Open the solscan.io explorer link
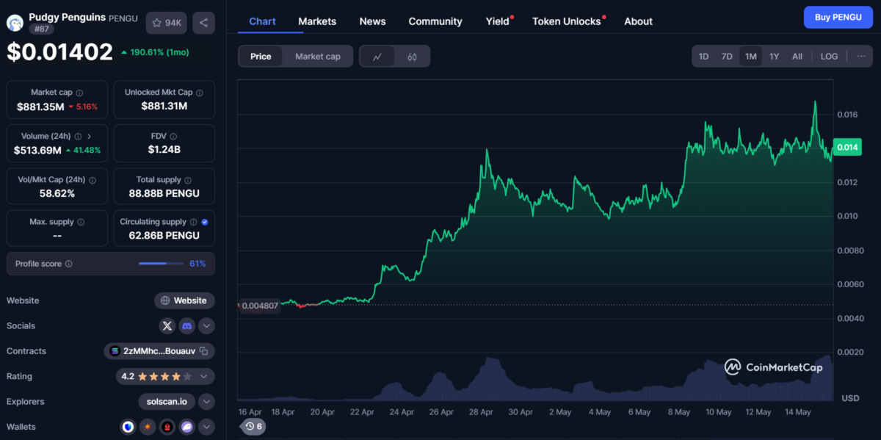The image size is (881, 440). (167, 402)
